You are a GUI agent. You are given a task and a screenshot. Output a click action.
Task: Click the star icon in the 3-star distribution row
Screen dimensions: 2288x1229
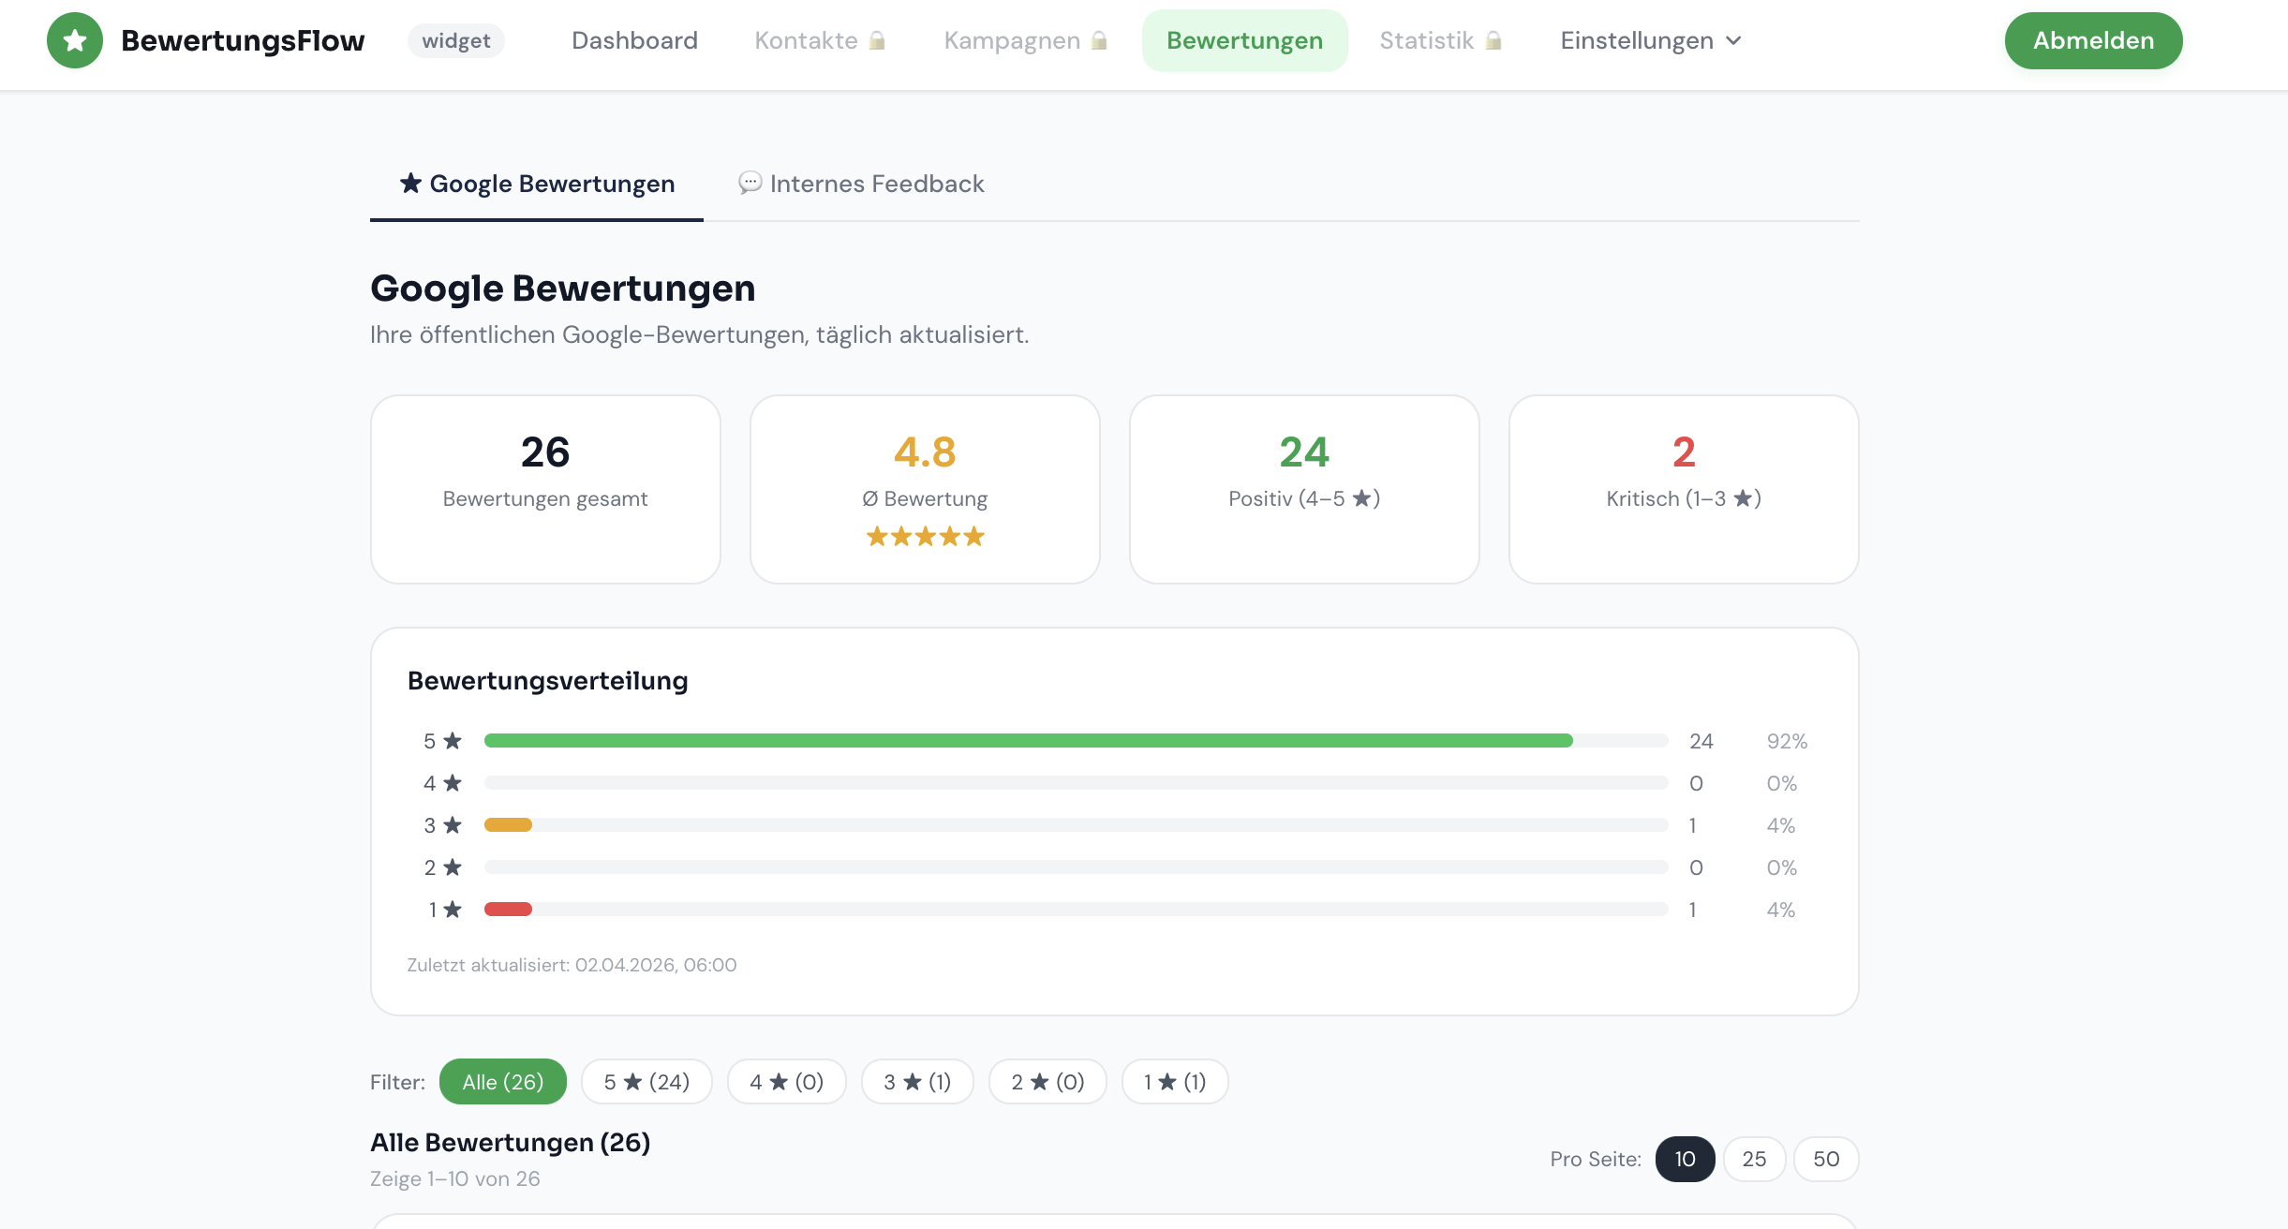453,825
